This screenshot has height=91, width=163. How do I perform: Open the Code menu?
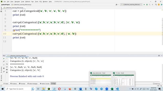(23, 2)
